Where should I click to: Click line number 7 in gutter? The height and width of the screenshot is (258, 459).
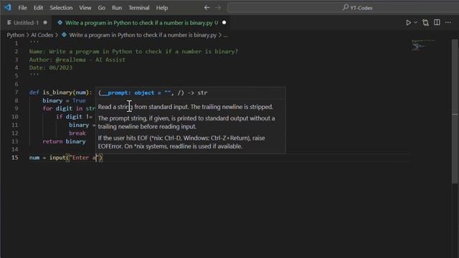(x=16, y=92)
